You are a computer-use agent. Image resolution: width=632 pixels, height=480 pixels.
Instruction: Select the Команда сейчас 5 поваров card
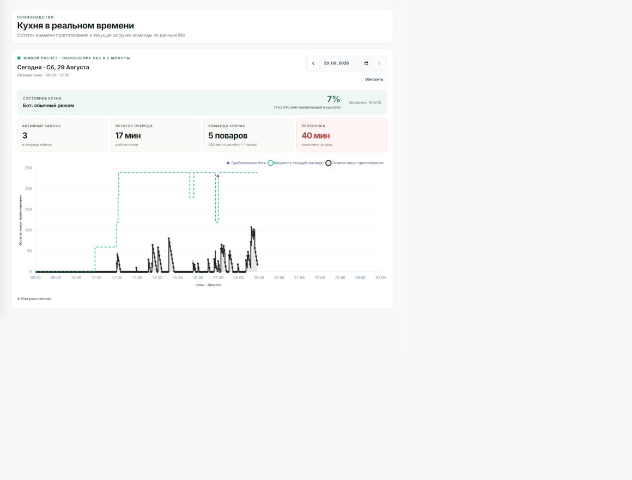(248, 135)
